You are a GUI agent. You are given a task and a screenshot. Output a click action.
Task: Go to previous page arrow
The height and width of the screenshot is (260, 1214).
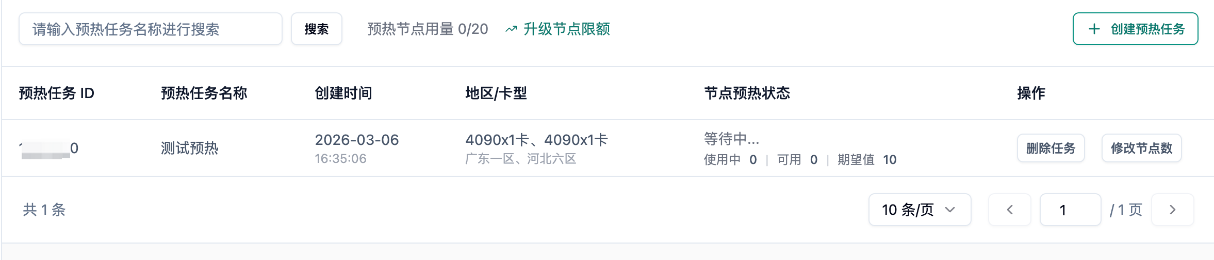click(1009, 210)
